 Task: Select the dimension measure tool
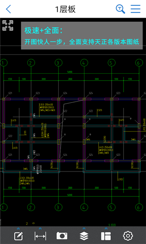pyautogui.click(x=40, y=236)
